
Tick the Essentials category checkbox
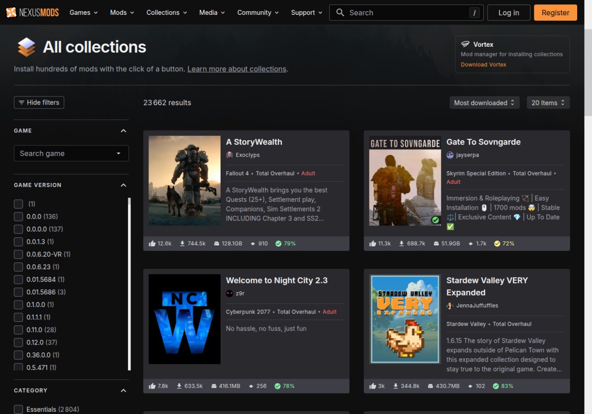pyautogui.click(x=18, y=409)
